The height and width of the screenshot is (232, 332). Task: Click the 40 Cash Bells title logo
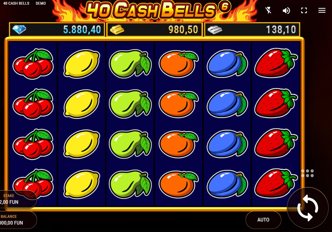tap(158, 10)
